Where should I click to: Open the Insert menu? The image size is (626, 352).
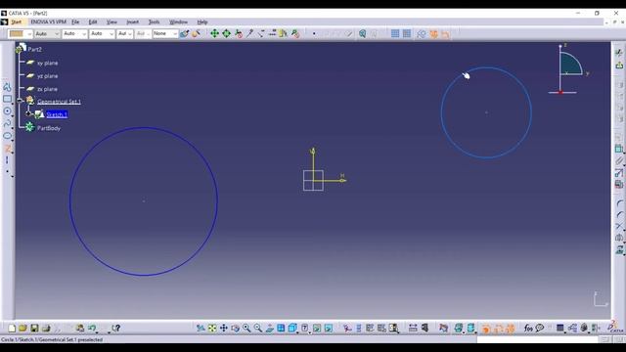[x=133, y=22]
